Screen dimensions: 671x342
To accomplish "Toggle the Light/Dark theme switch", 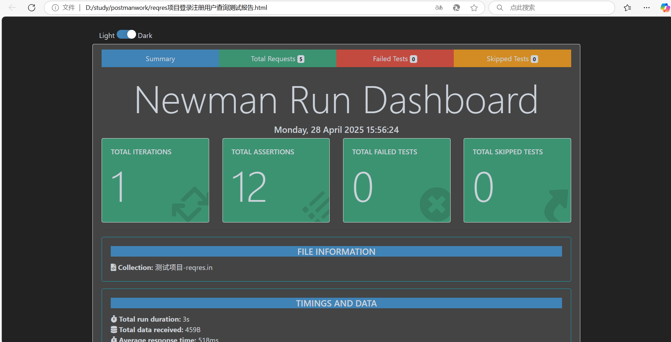I will [x=126, y=34].
